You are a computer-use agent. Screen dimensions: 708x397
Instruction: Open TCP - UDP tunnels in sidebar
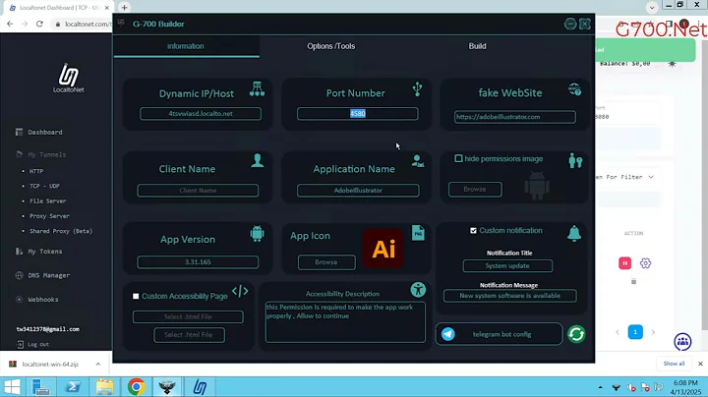tap(44, 186)
